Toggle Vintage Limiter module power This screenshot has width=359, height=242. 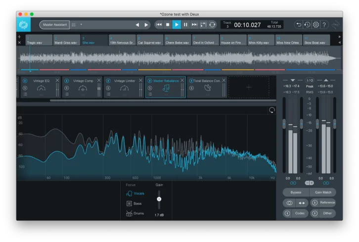(108, 81)
